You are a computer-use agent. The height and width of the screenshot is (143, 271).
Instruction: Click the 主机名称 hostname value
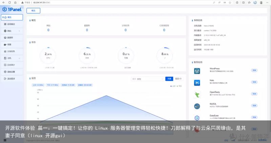tap(209, 26)
